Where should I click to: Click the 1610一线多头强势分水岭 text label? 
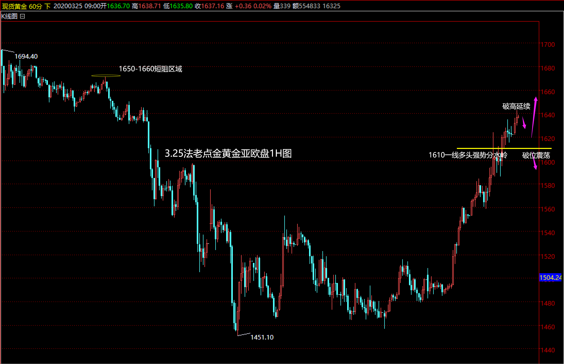(x=468, y=155)
